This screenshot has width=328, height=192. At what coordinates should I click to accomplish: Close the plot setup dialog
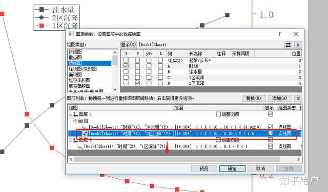296,34
